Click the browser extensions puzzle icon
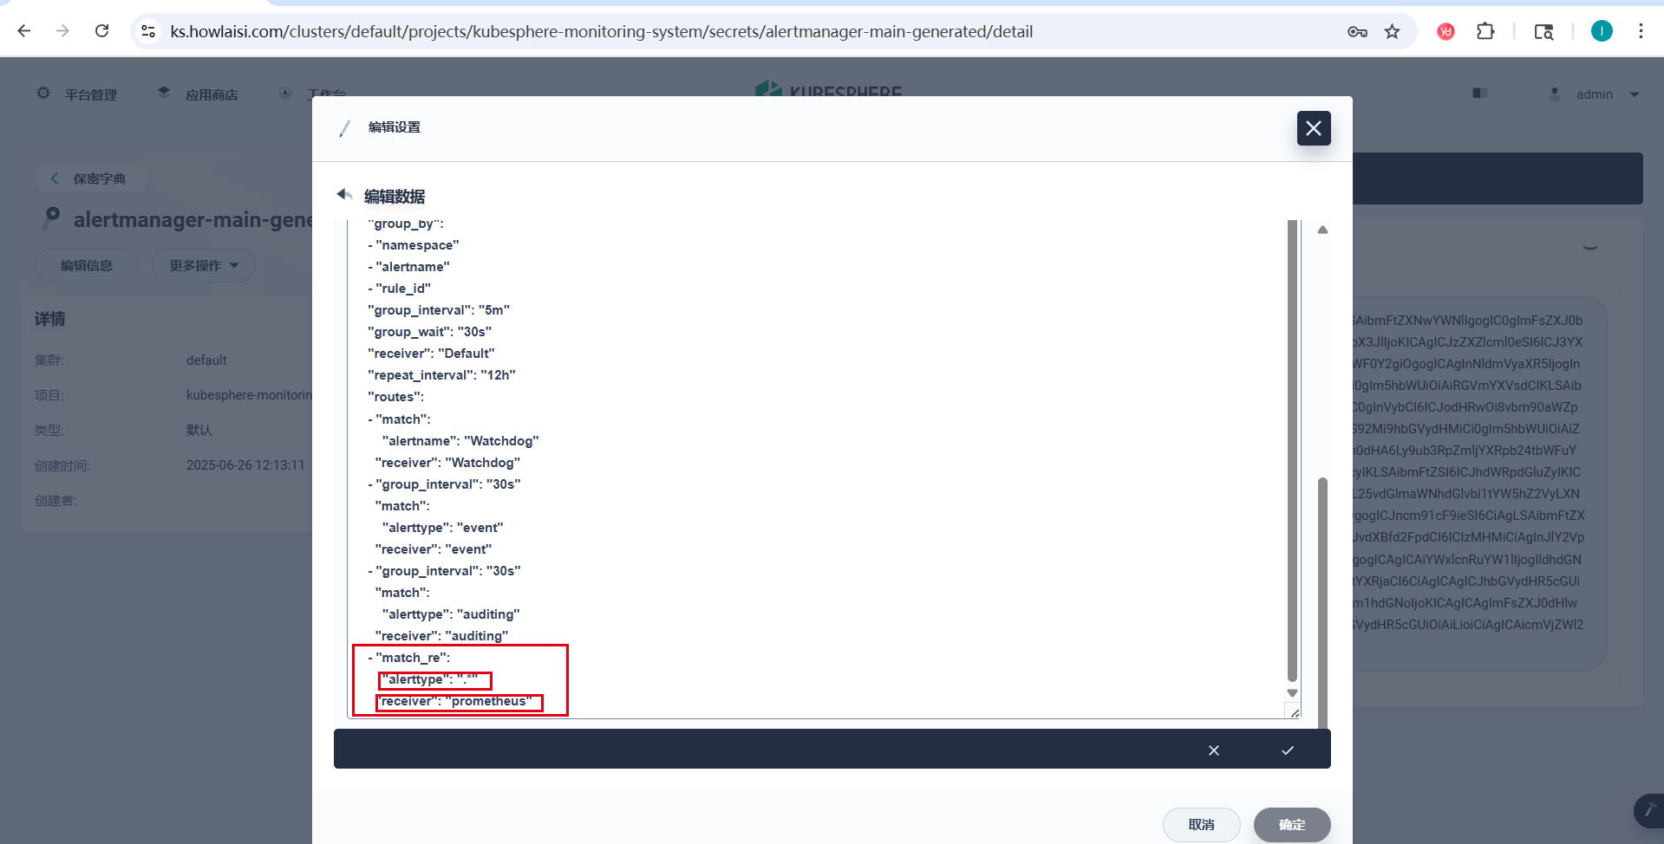The height and width of the screenshot is (844, 1664). click(x=1485, y=31)
